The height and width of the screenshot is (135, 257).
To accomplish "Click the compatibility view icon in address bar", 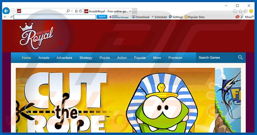I will coord(76,11).
